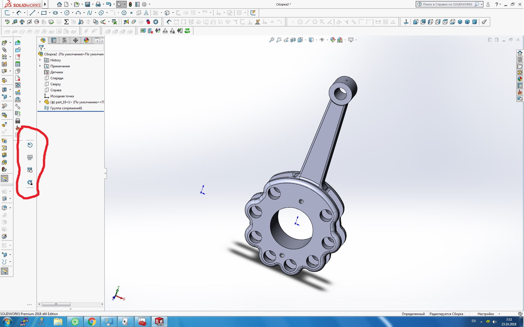Viewport: 524px width, 327px height.
Task: Expand the part_10<1> component node
Action: [x=40, y=102]
